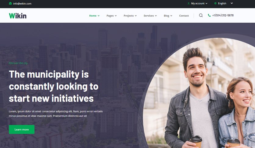Click the Discover the city label
The image size is (255, 148).
tap(18, 63)
